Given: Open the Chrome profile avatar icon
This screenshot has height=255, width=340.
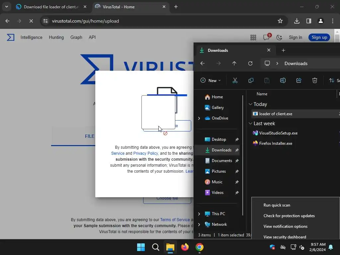Looking at the screenshot, I should click(x=320, y=21).
